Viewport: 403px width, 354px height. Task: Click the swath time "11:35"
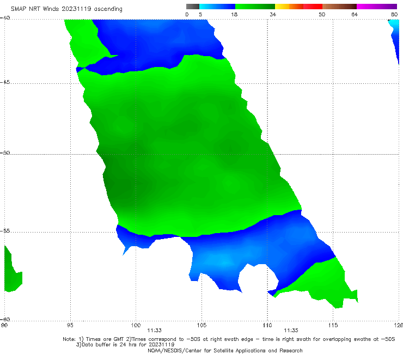tap(291, 331)
